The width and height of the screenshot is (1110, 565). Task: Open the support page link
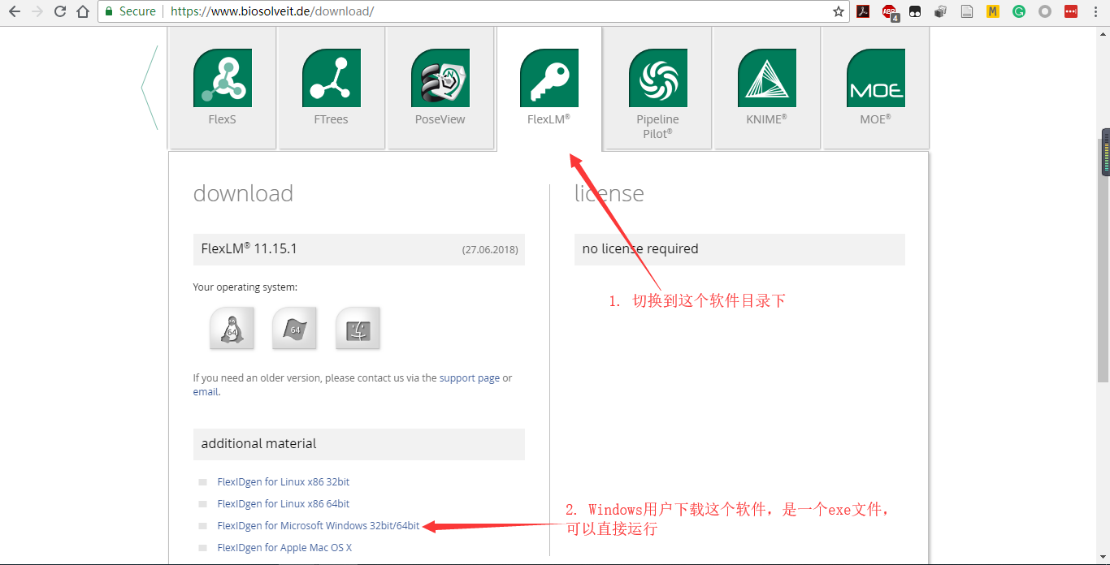coord(470,378)
